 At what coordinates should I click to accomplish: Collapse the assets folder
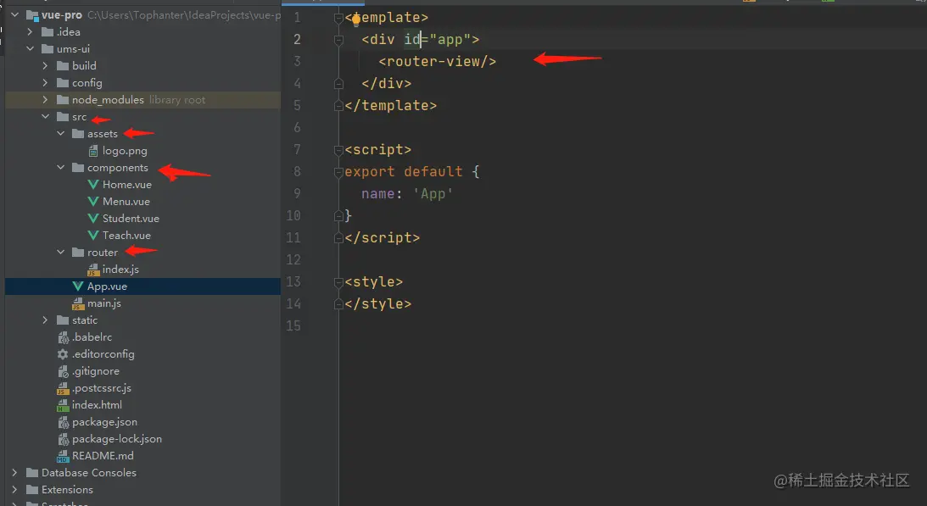(61, 134)
